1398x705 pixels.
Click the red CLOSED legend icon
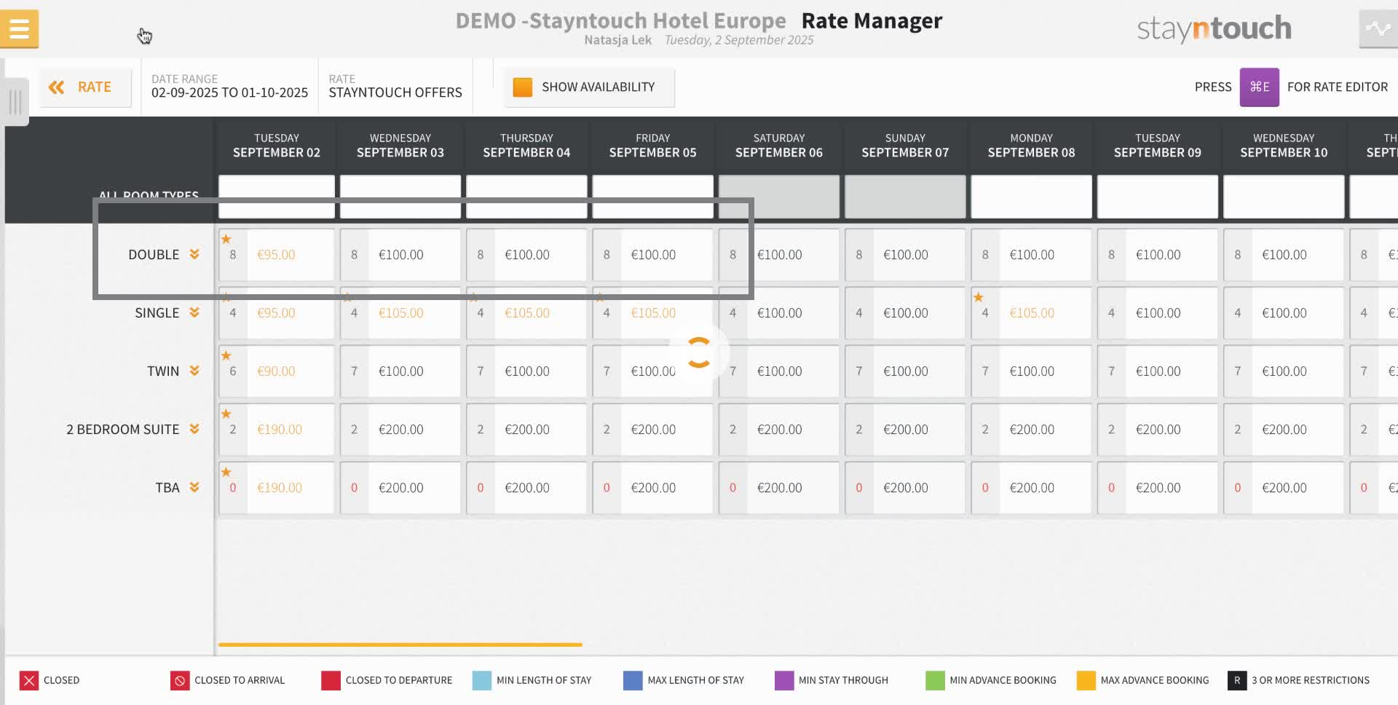pos(28,680)
